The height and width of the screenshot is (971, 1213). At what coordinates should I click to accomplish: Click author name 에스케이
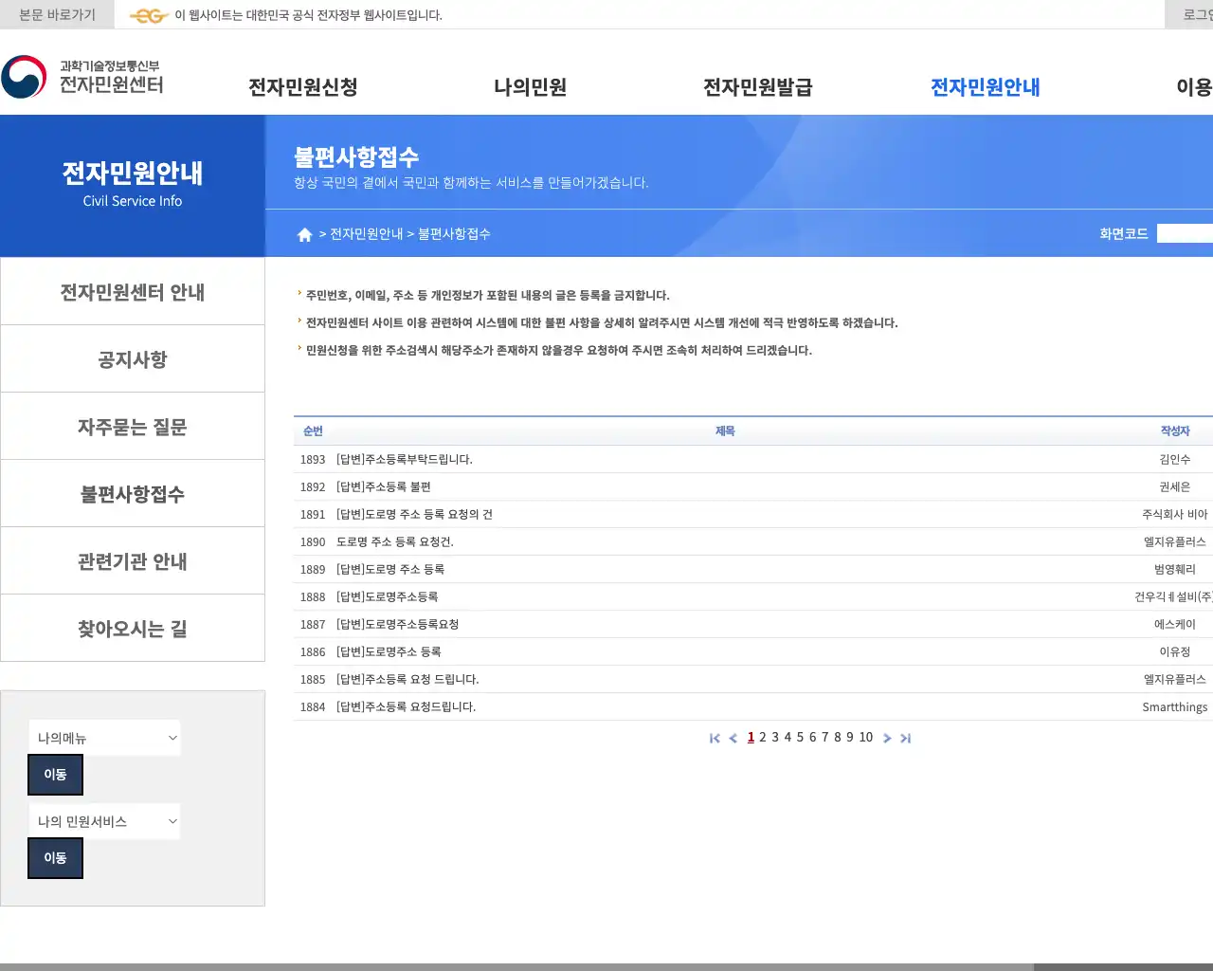(x=1175, y=624)
